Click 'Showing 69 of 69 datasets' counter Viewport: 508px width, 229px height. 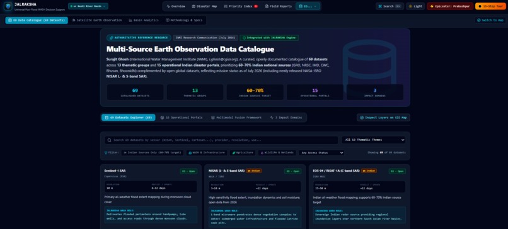(386, 153)
